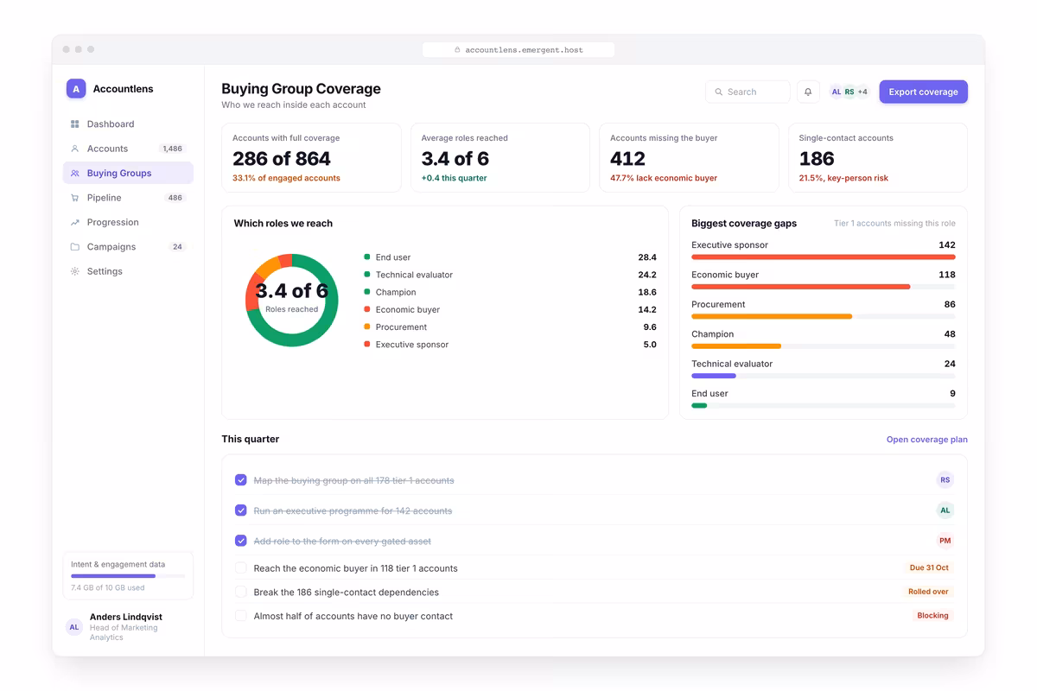Click the Executive sponsor gap bar
The height and width of the screenshot is (691, 1037).
click(x=824, y=257)
